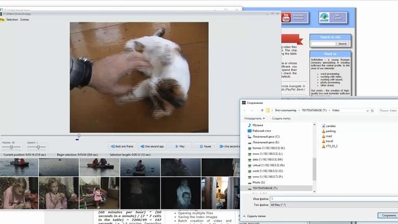Click the Speed slider handle
Screen dimensions: 398x224
pyautogui.click(x=39, y=147)
